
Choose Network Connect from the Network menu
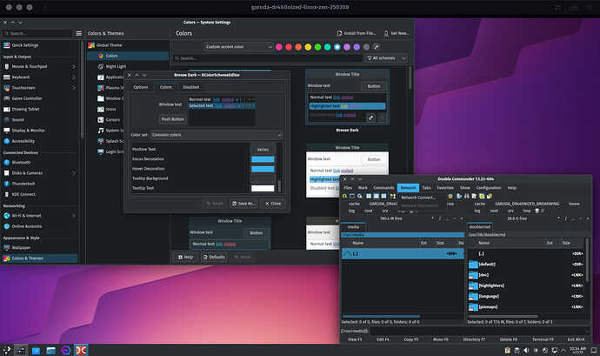pyautogui.click(x=418, y=198)
